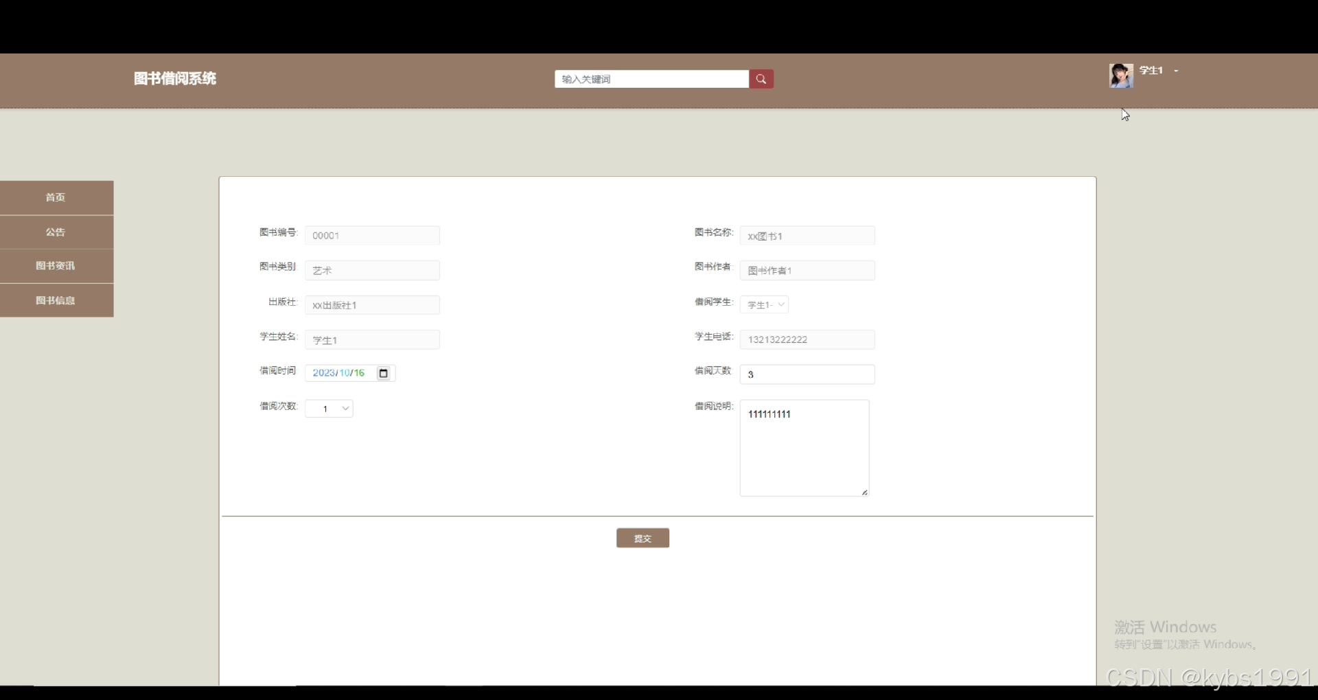Click the 提交 submit button

643,538
